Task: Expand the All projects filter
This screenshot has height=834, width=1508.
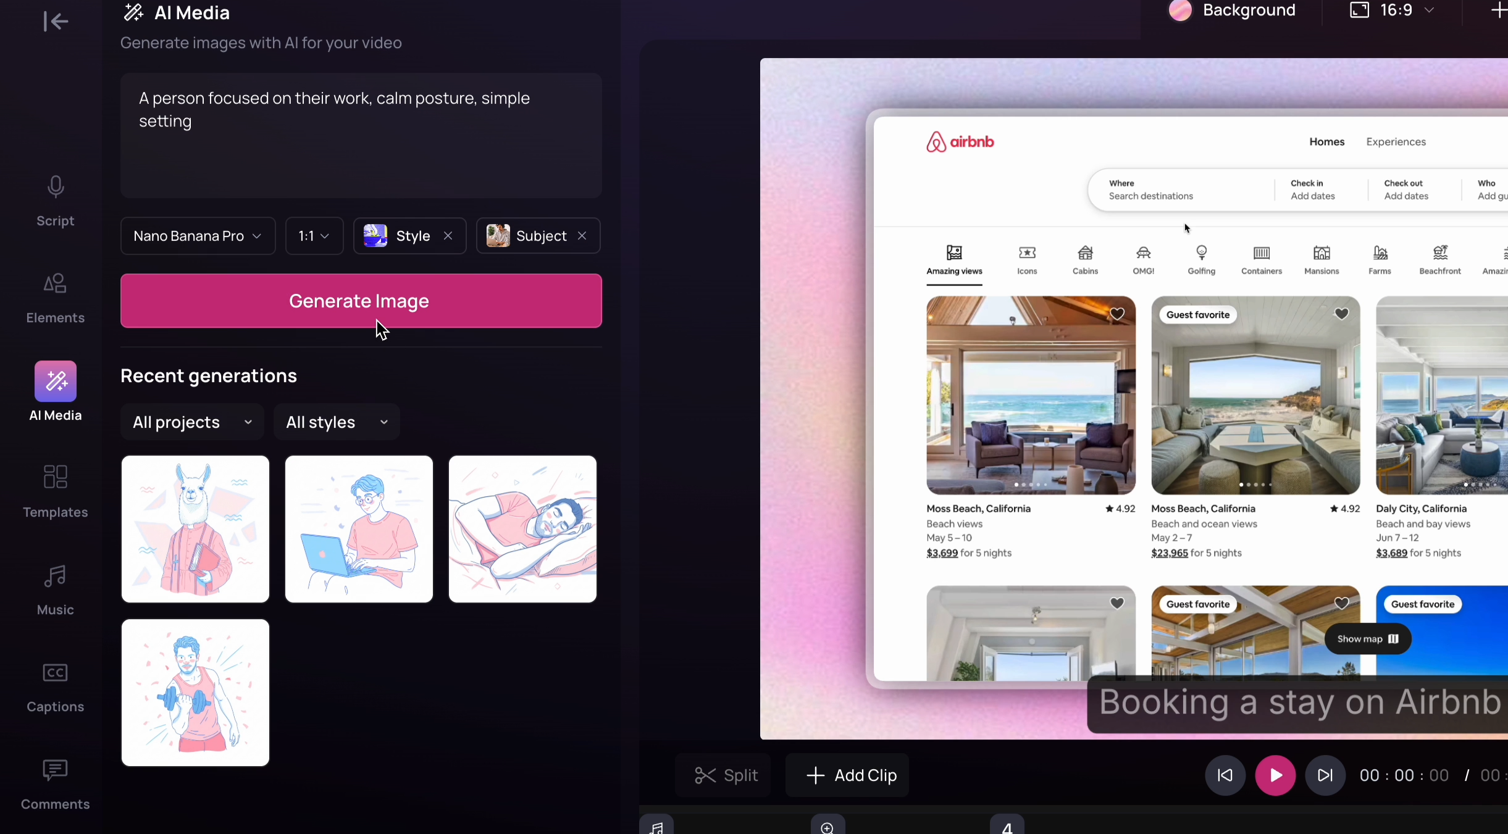Action: [192, 422]
